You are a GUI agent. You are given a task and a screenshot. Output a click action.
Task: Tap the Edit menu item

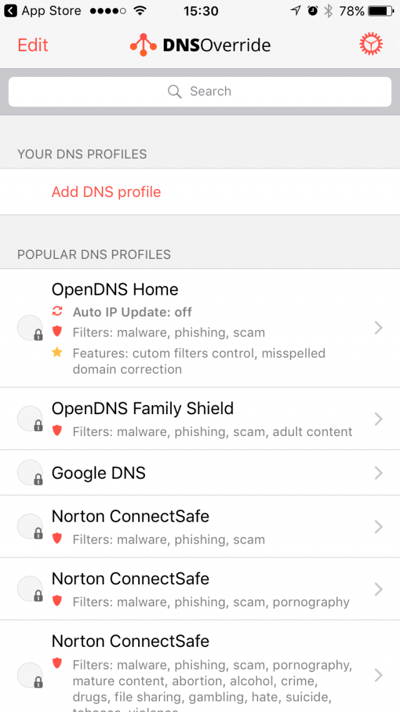(32, 44)
